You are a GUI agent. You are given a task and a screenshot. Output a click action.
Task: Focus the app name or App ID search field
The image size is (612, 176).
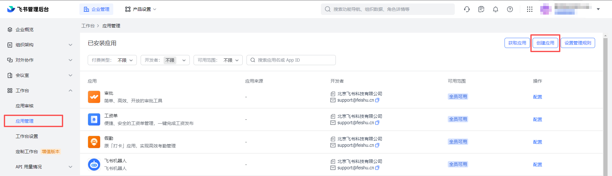[x=293, y=60]
